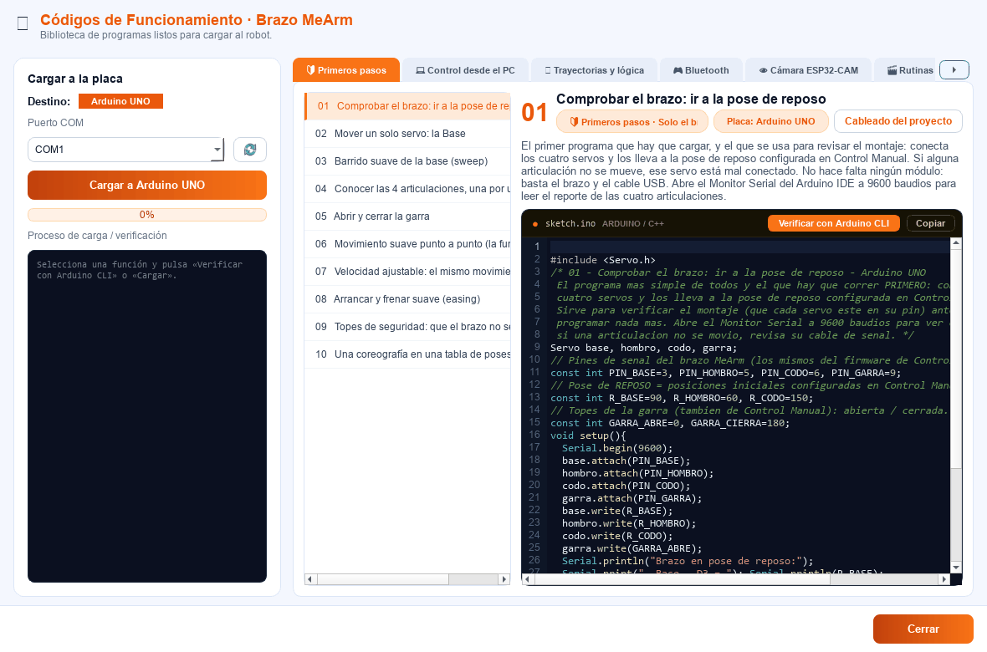987x652 pixels.
Task: Click the program list horizontal scrollbar
Action: 407,579
